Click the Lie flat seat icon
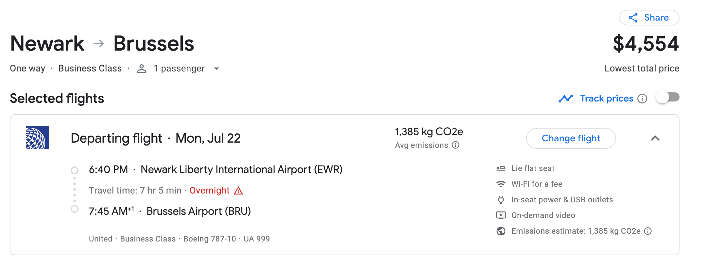The height and width of the screenshot is (265, 707). tap(501, 168)
